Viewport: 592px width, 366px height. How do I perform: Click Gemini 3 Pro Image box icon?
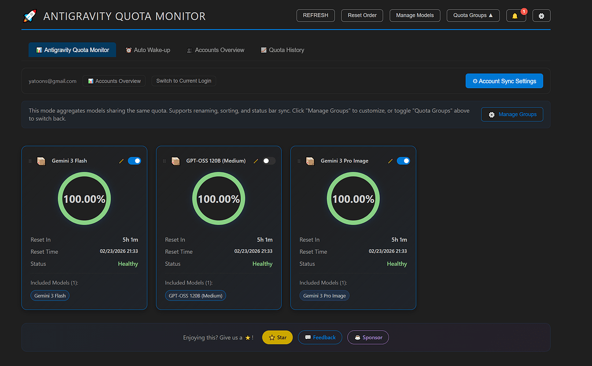(x=310, y=161)
